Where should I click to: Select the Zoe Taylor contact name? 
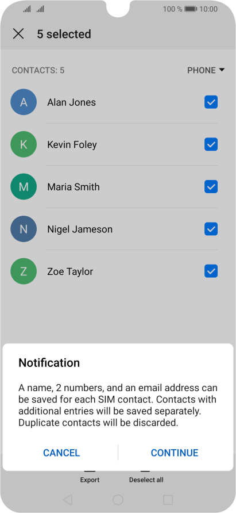pos(70,271)
